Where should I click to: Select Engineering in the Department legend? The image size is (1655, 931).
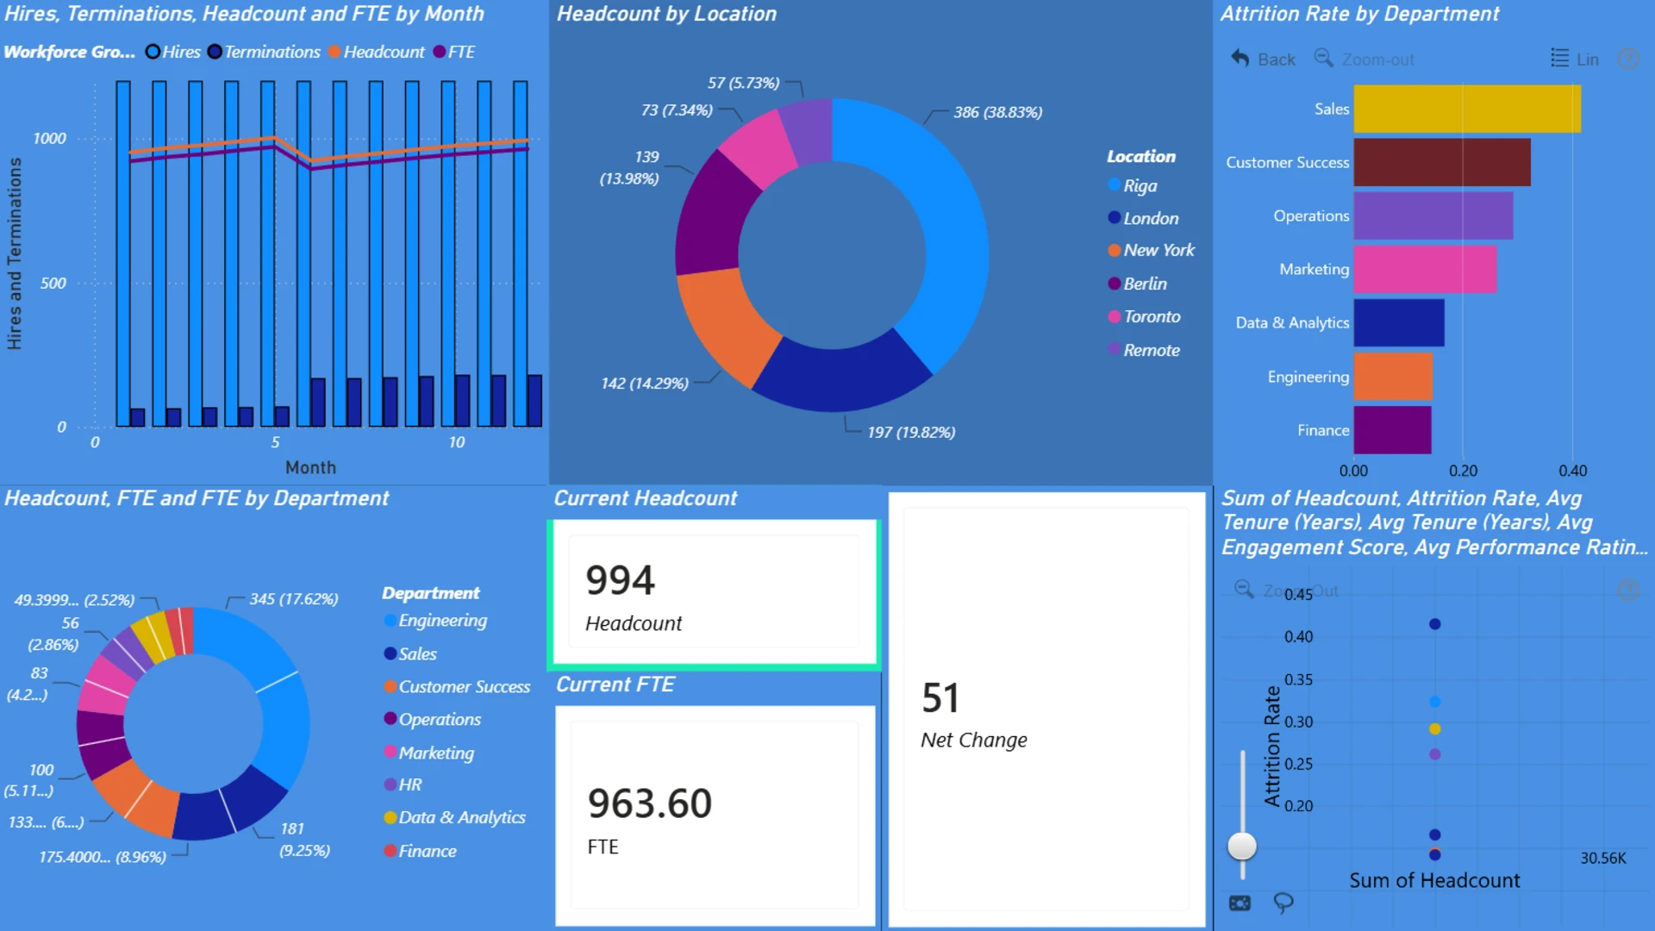pos(435,621)
